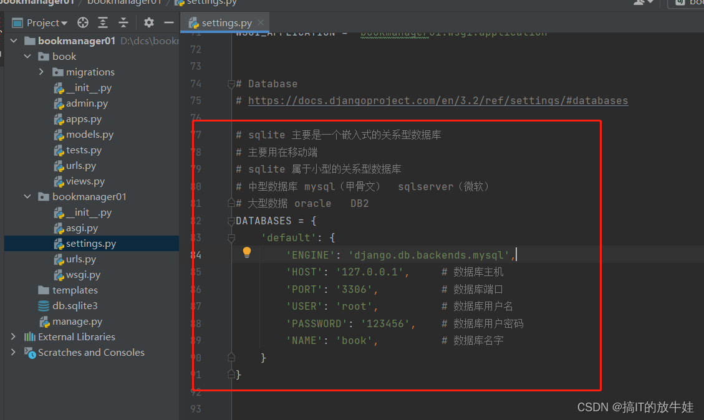The image size is (704, 420).
Task: Open db.sqlite3 database file
Action: (75, 305)
